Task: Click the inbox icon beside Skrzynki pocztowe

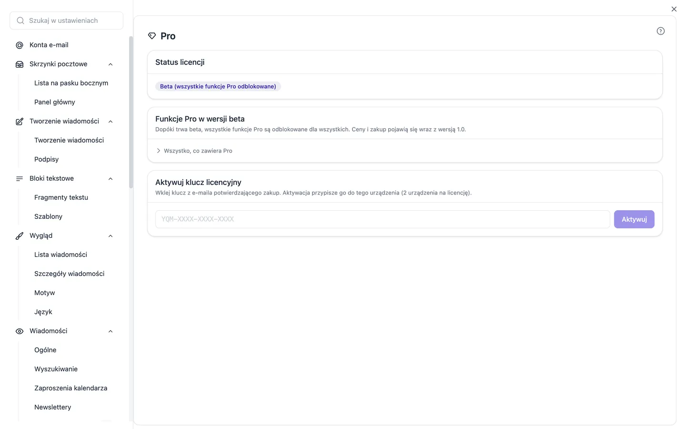Action: [x=20, y=64]
